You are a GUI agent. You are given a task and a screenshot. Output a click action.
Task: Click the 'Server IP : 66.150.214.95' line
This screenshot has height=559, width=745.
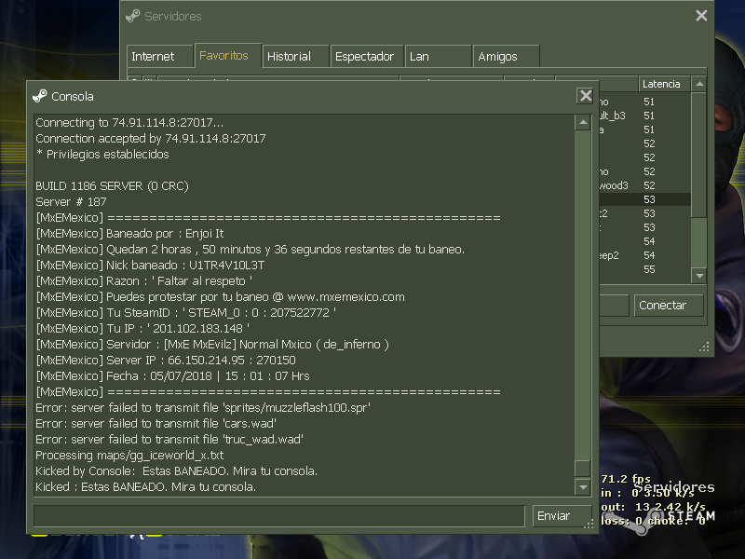pyautogui.click(x=166, y=361)
